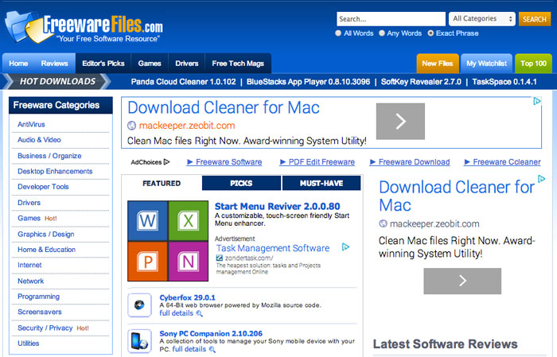Open the Business / Organize category
557x357 pixels.
pos(49,156)
